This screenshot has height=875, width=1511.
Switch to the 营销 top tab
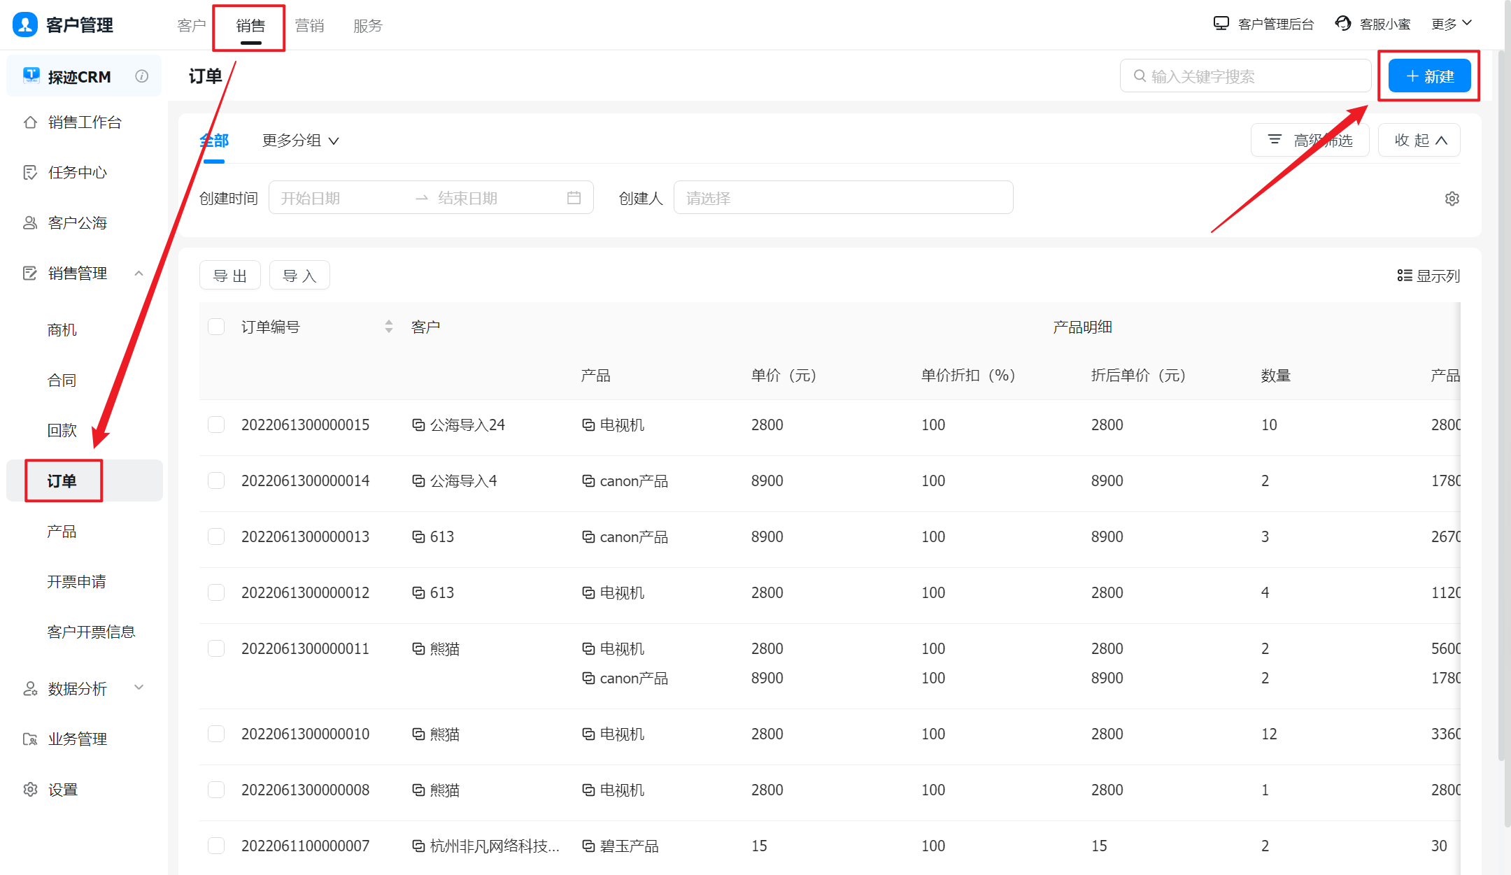click(x=309, y=26)
